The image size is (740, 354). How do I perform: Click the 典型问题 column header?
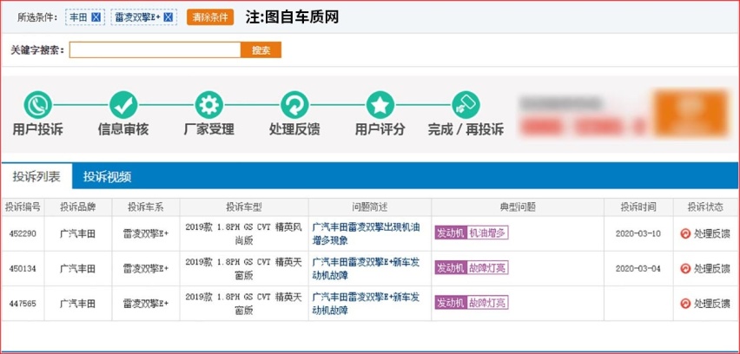(x=518, y=206)
